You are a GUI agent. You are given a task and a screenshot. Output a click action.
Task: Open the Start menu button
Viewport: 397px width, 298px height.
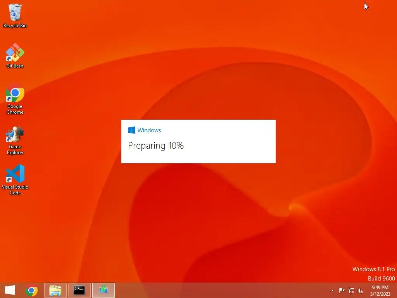tap(10, 290)
